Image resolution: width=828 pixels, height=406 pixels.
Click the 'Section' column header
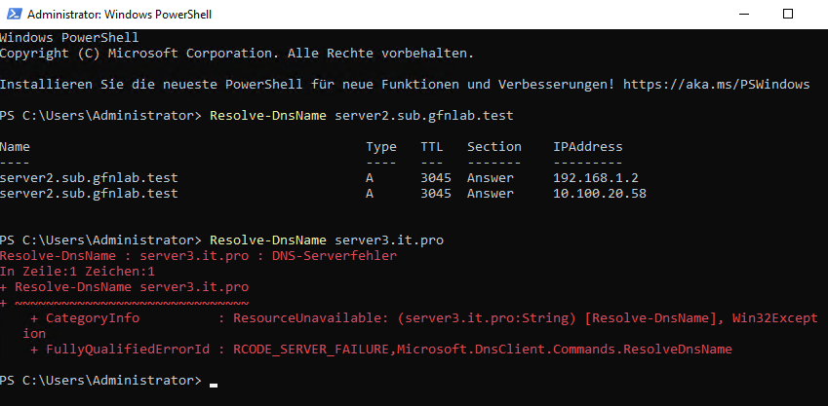493,147
